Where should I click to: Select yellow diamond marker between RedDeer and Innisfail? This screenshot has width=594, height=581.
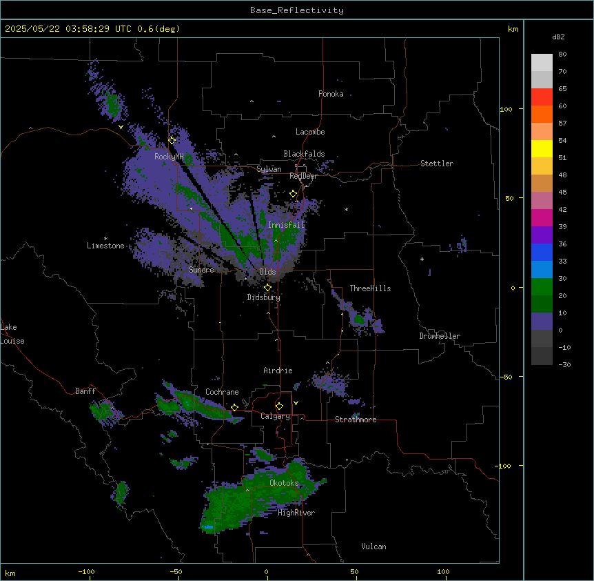293,194
